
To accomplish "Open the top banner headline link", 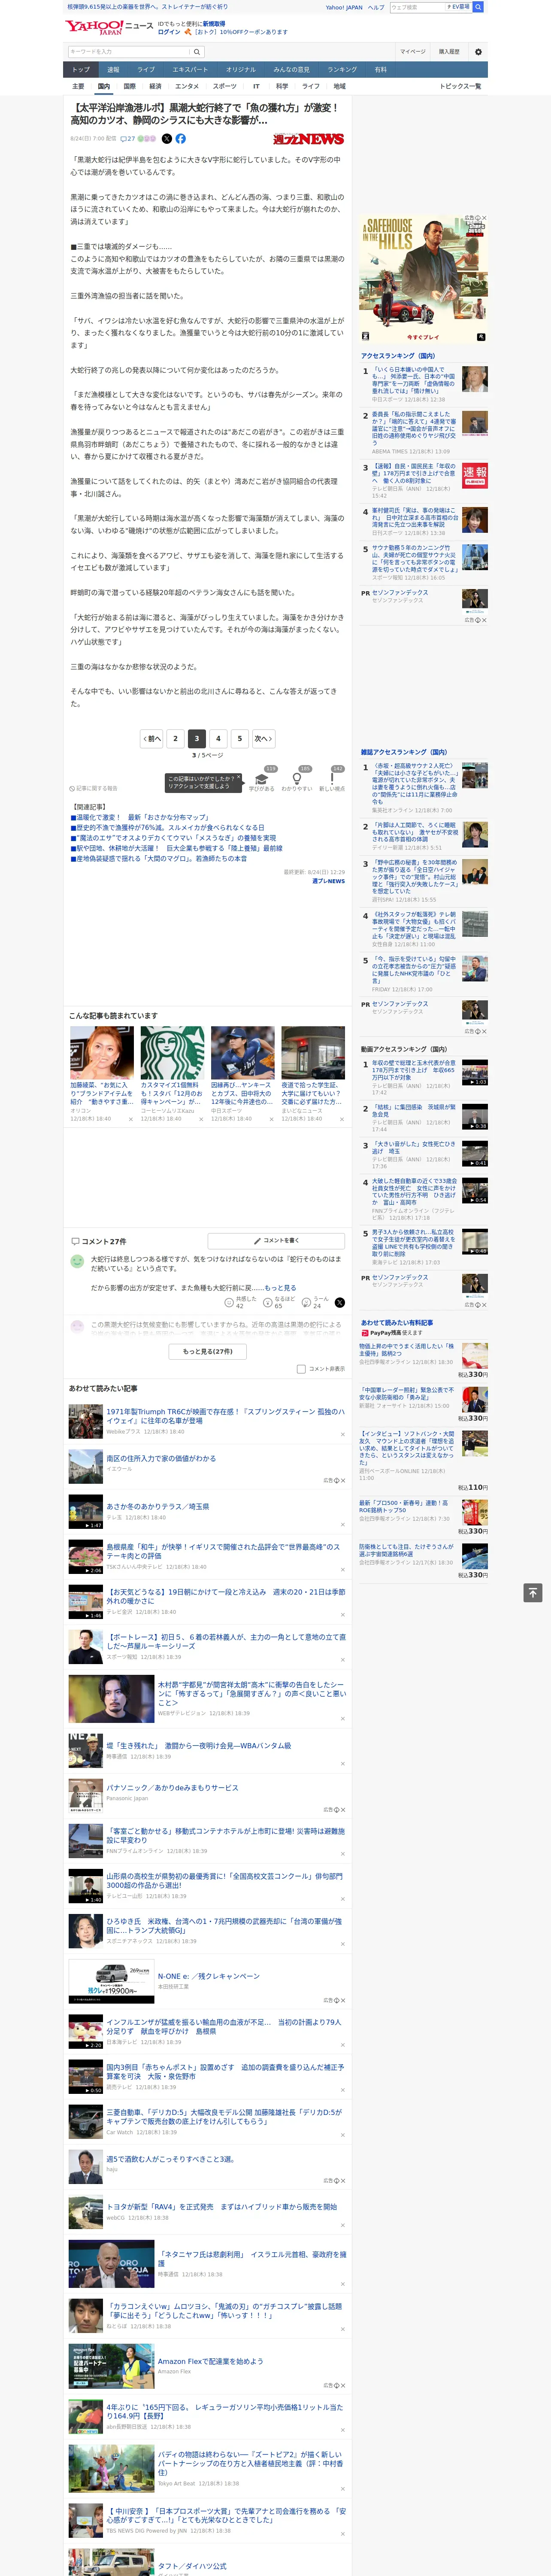I will click(x=147, y=6).
